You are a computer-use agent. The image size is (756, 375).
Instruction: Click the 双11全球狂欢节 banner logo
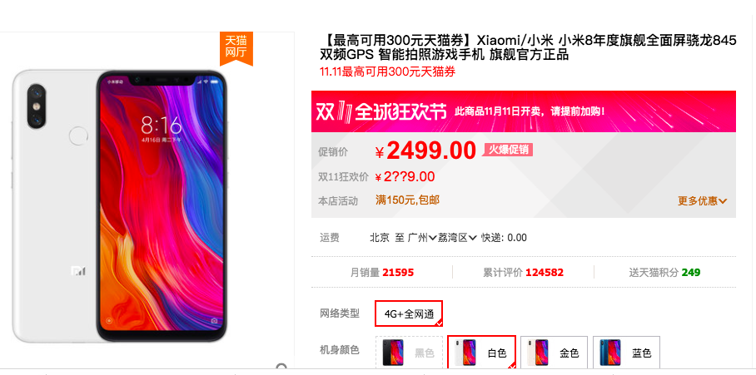coord(380,111)
